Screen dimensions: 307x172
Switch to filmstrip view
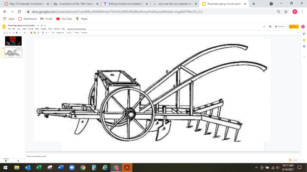point(6,161)
